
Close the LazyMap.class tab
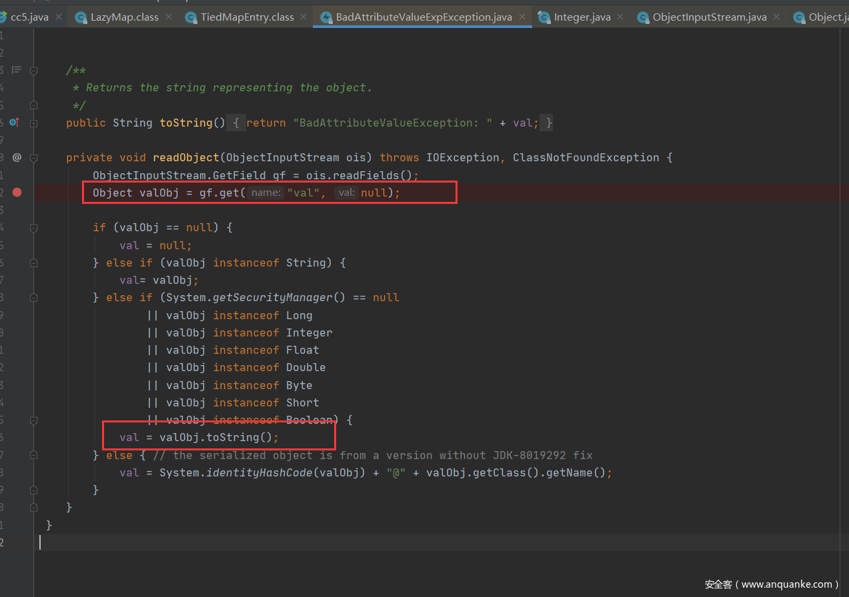[168, 17]
